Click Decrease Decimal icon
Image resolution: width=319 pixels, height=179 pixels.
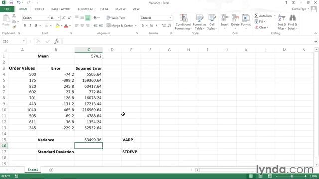pos(169,25)
